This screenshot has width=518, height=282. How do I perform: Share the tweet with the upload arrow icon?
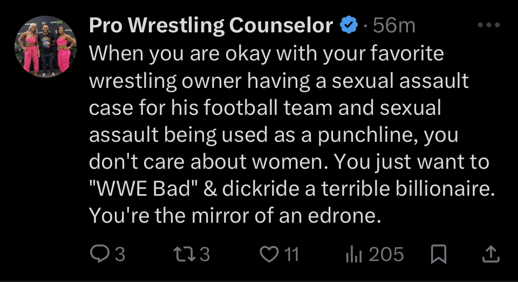point(490,254)
